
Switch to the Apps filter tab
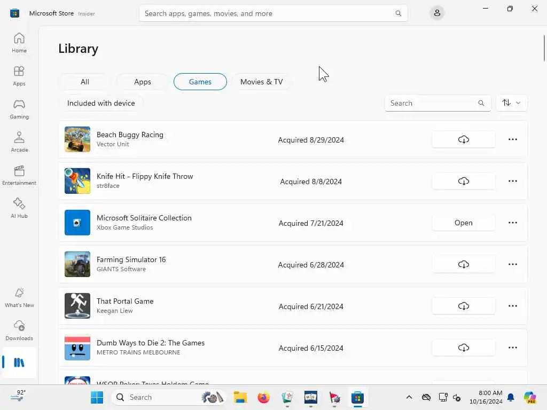coord(142,82)
